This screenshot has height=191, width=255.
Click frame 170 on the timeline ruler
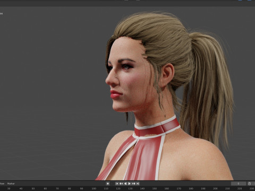(x=179, y=189)
